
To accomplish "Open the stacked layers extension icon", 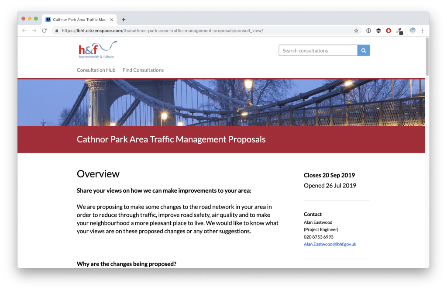I will click(x=378, y=31).
